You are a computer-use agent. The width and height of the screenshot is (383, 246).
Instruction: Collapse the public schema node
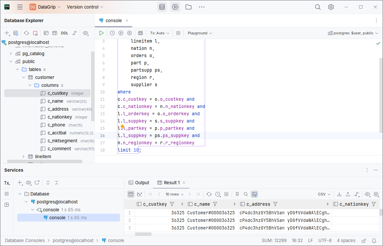click(x=11, y=61)
